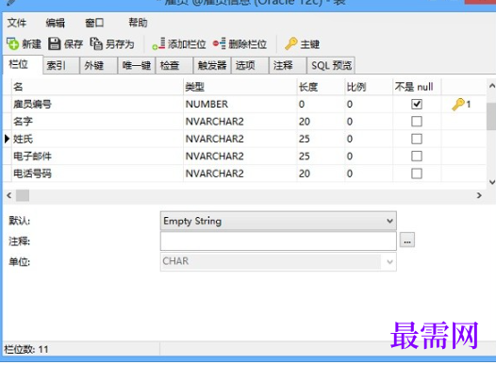Select the 雇员编号 field name cell
The height and width of the screenshot is (365, 496).
pyautogui.click(x=97, y=104)
